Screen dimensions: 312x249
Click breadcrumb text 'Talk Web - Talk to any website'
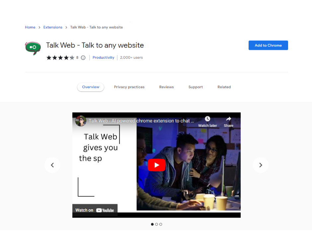click(97, 27)
